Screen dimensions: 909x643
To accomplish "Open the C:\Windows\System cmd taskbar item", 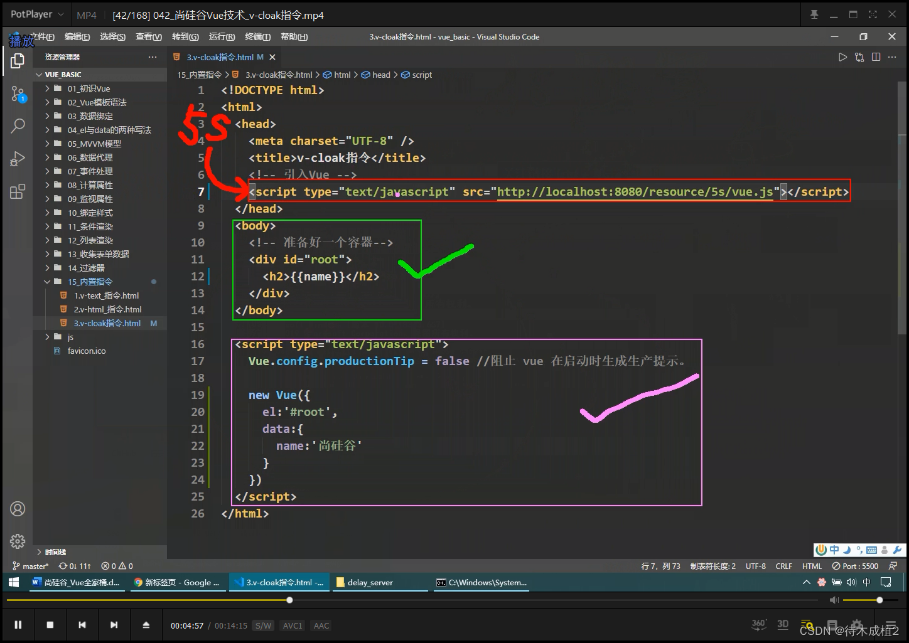I will (482, 582).
